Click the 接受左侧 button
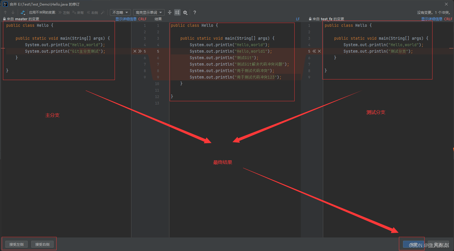The image size is (454, 251). pyautogui.click(x=16, y=244)
